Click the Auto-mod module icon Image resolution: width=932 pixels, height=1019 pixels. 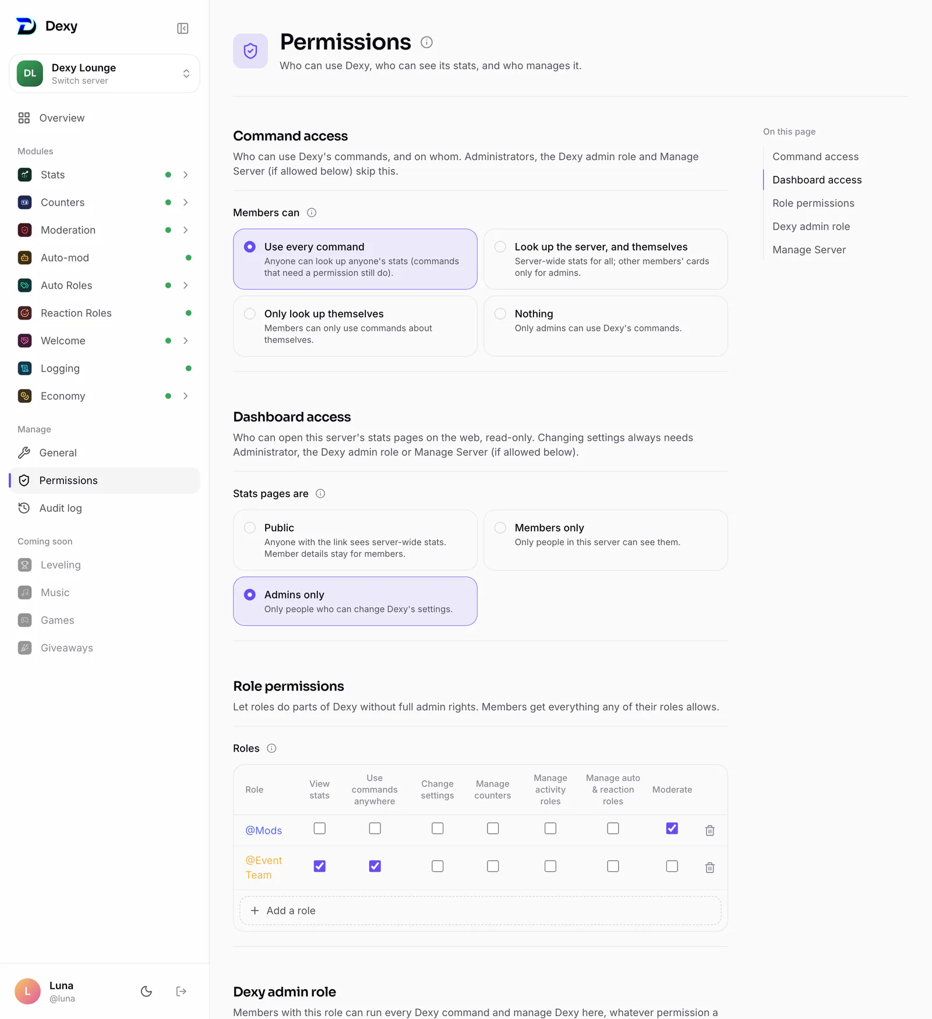[24, 258]
